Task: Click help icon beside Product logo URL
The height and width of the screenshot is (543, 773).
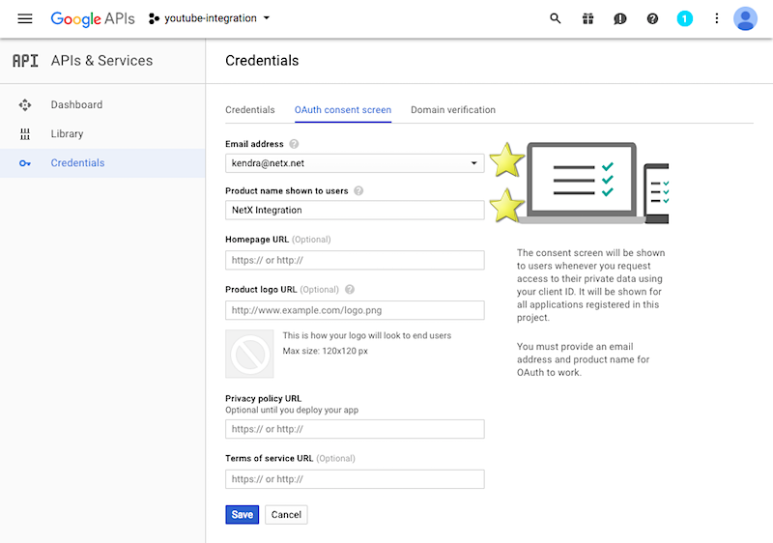Action: [350, 289]
